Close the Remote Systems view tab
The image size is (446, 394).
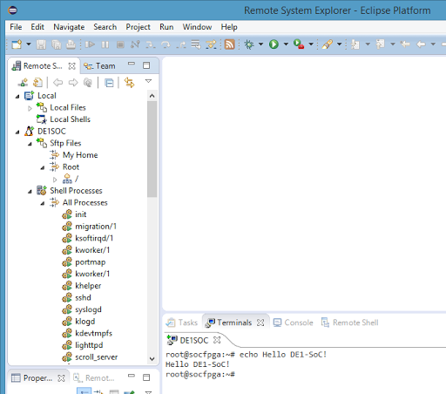tap(71, 66)
